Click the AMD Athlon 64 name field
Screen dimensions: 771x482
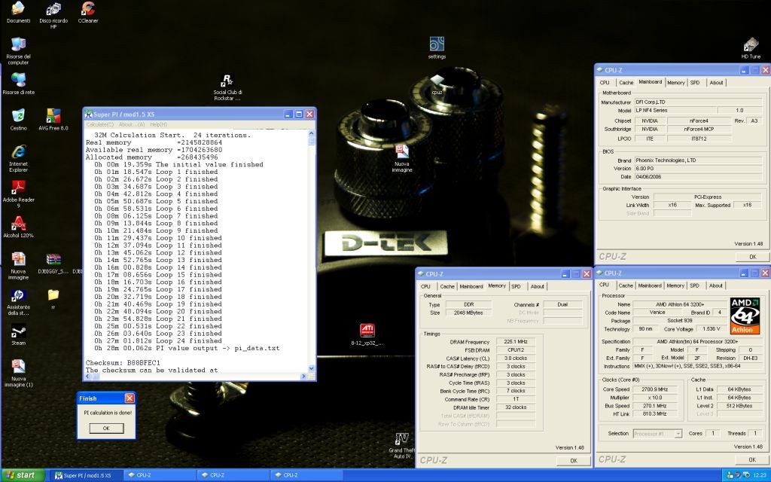pyautogui.click(x=678, y=304)
